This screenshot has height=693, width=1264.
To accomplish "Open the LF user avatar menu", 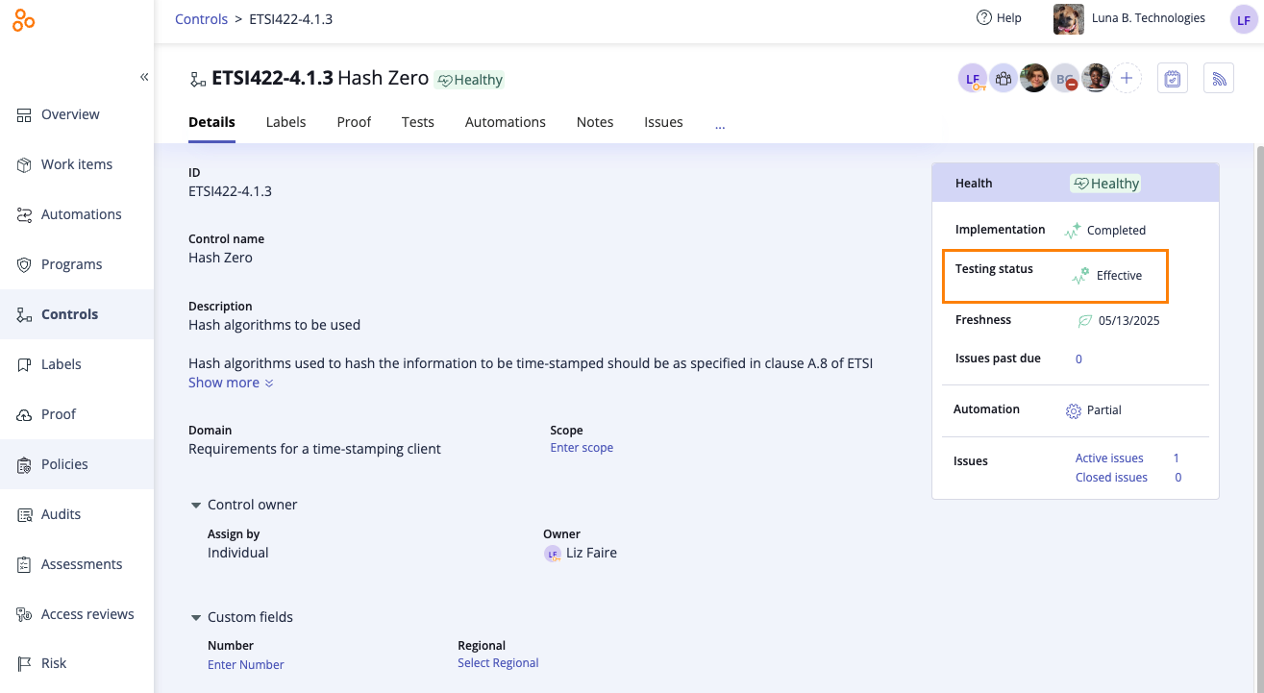I will (x=1244, y=20).
